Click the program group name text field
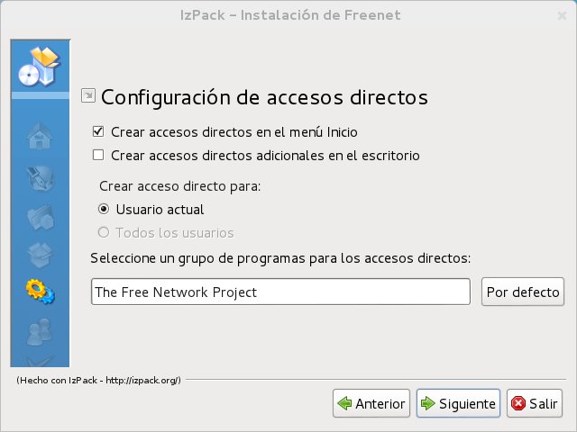 click(280, 292)
